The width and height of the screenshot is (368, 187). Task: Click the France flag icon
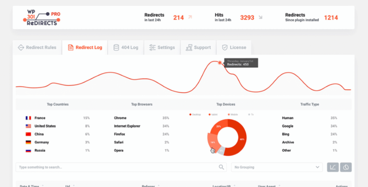[28, 118]
